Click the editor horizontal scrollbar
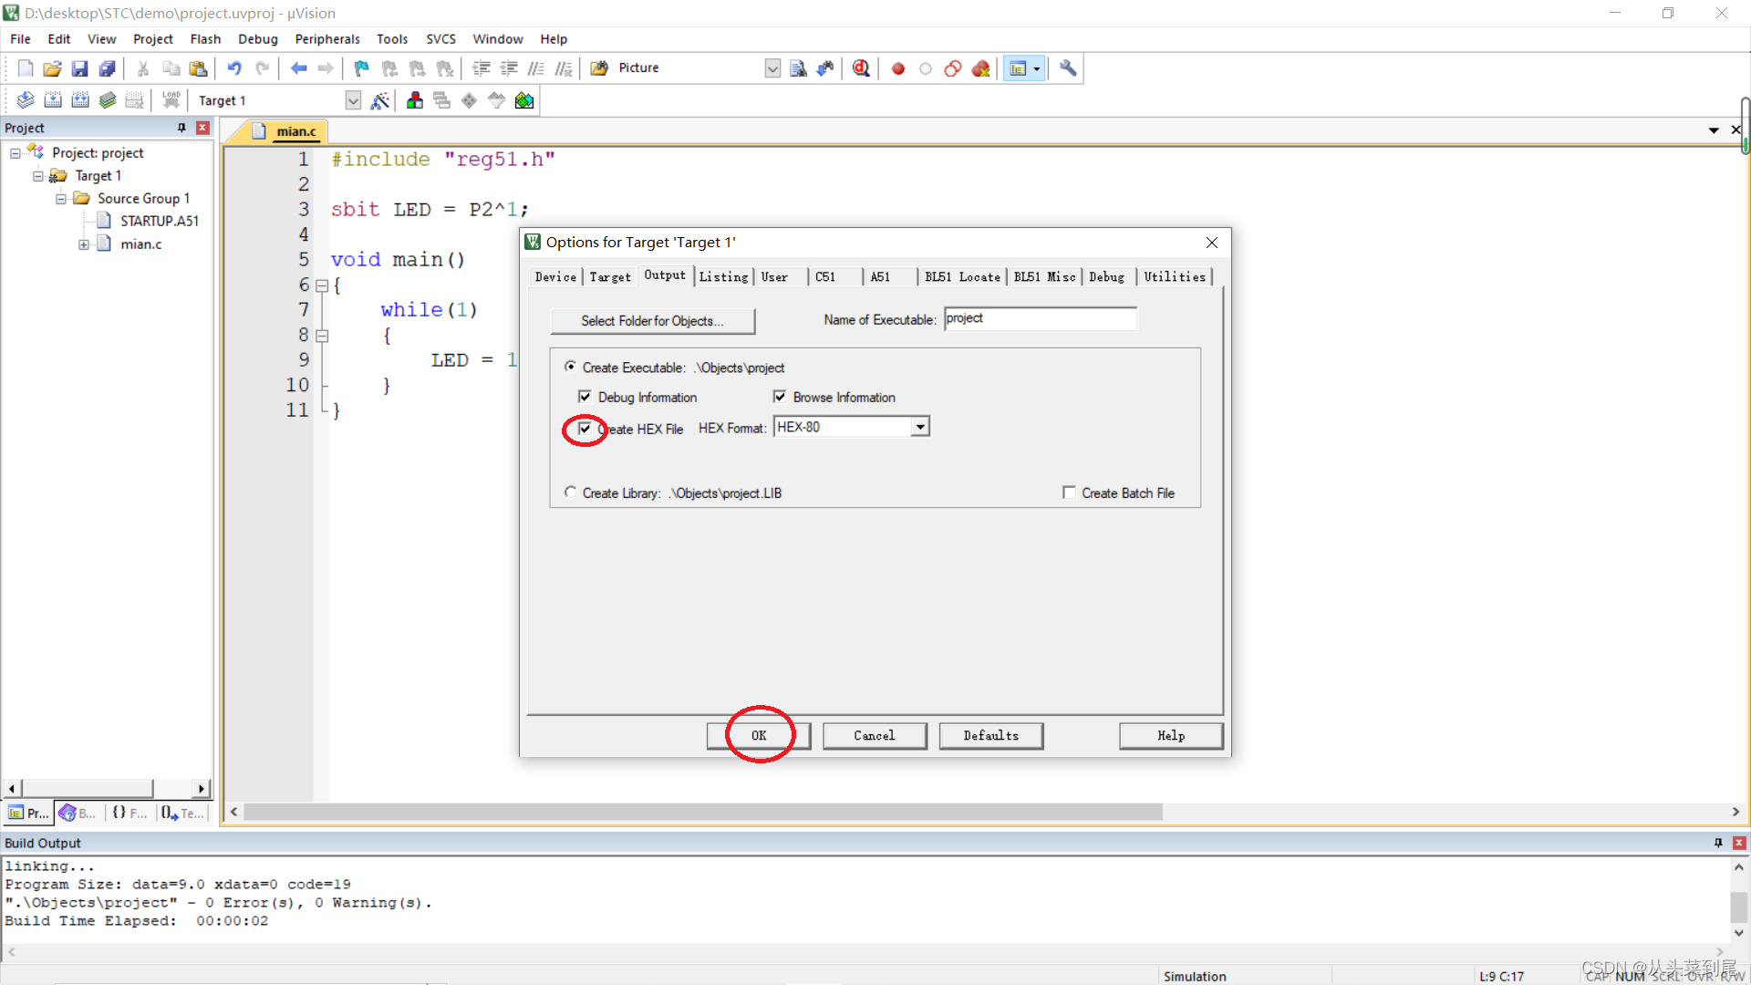 702,812
